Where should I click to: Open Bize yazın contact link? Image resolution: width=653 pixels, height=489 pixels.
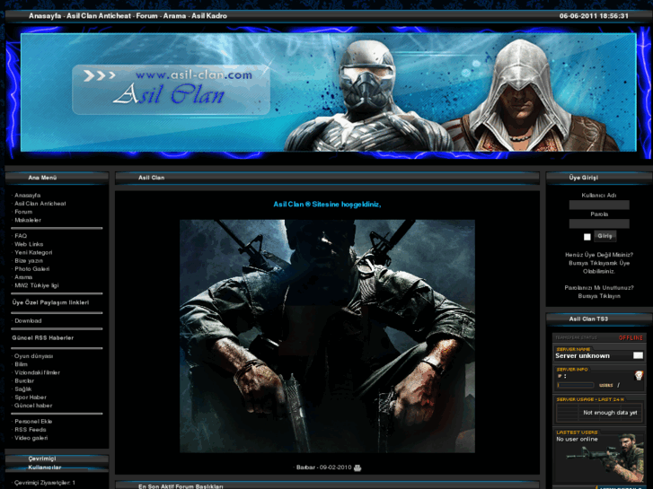tap(29, 261)
